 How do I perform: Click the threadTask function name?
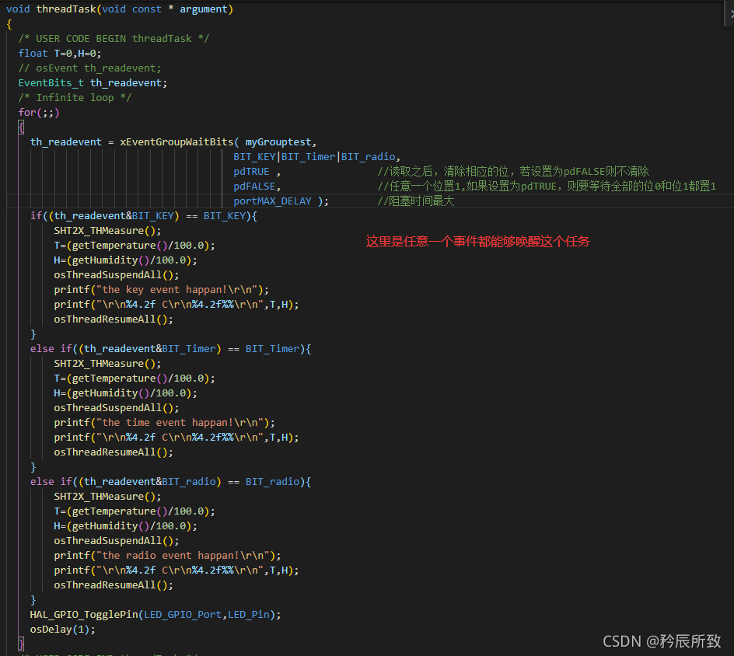(66, 9)
